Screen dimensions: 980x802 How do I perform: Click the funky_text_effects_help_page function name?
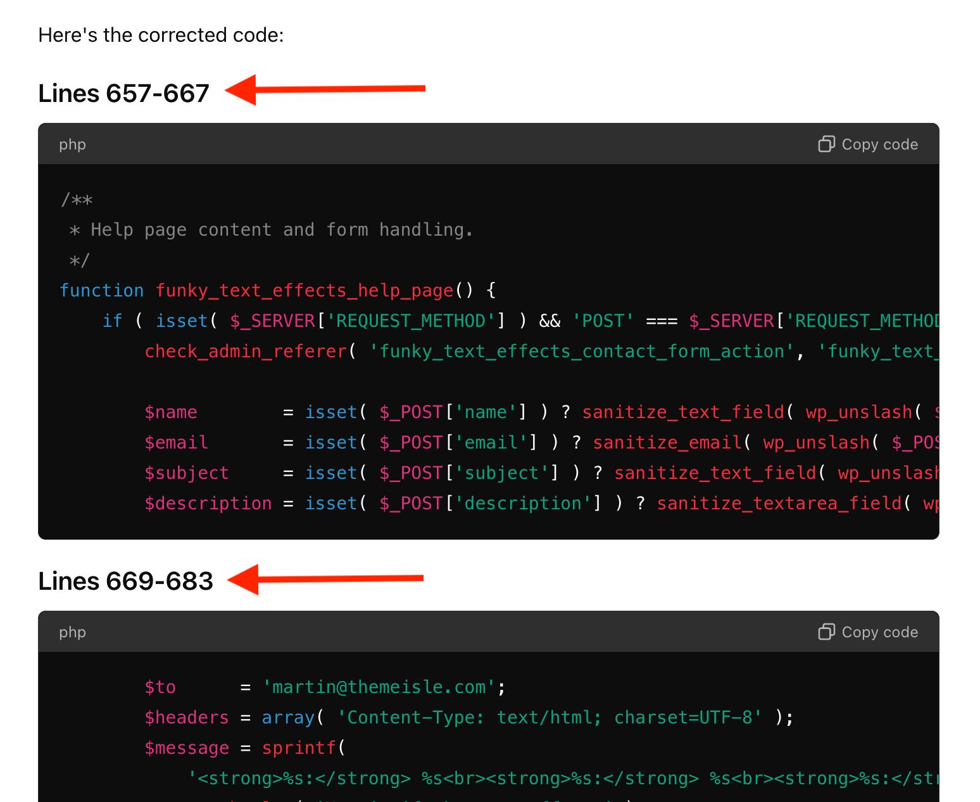click(305, 290)
